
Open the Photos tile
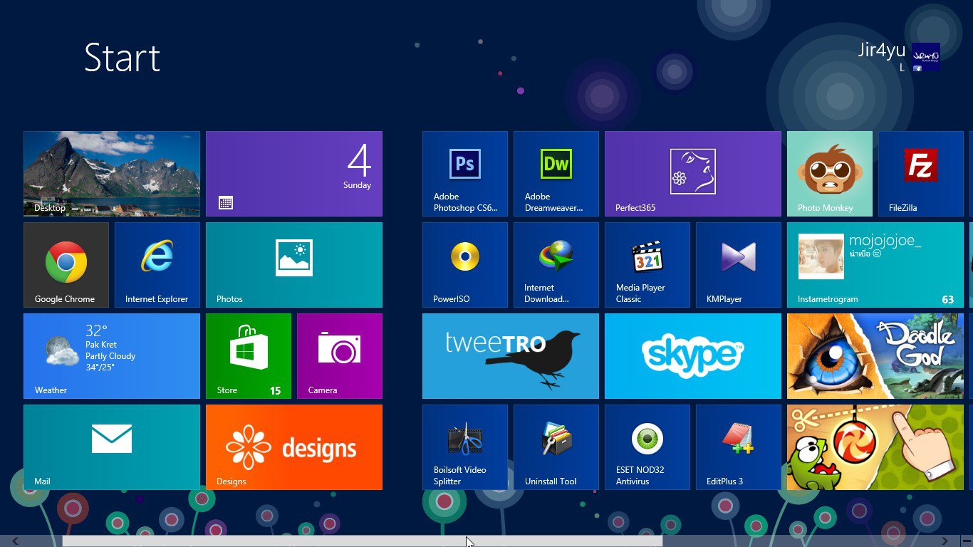point(294,265)
